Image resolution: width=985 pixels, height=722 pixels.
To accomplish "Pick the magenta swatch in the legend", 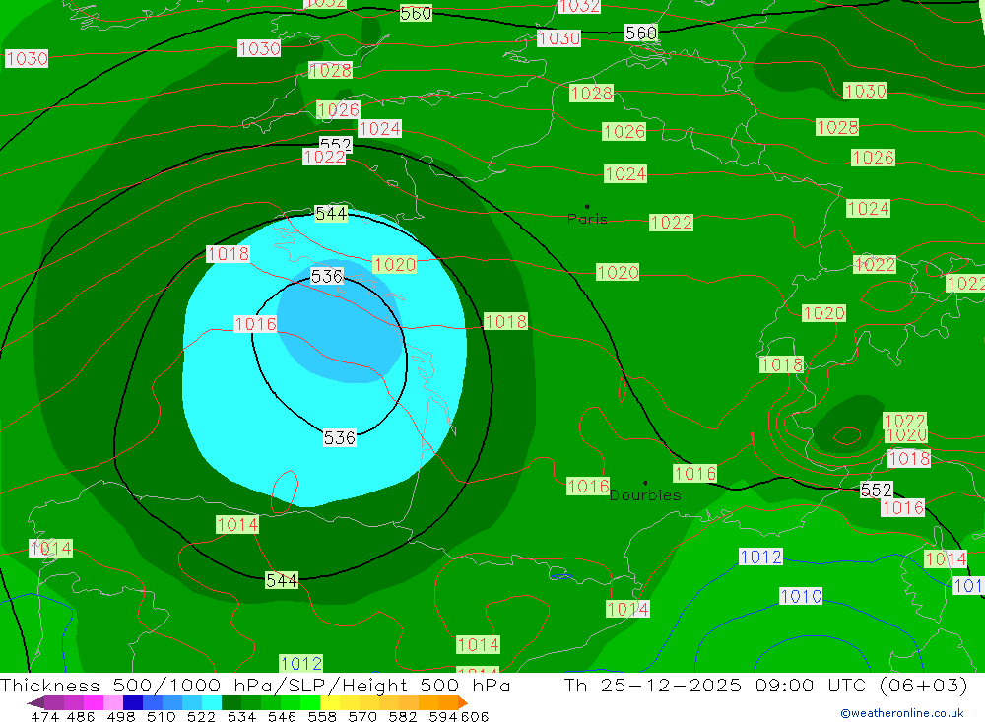I will [93, 703].
